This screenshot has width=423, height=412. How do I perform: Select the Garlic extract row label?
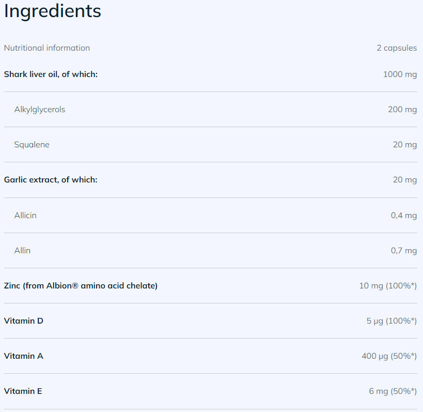pyautogui.click(x=51, y=180)
